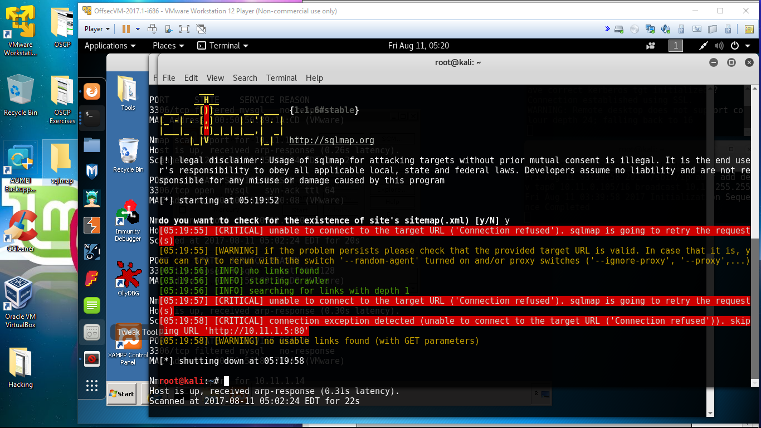Click the Kali network status icon
The image size is (761, 428).
704,46
